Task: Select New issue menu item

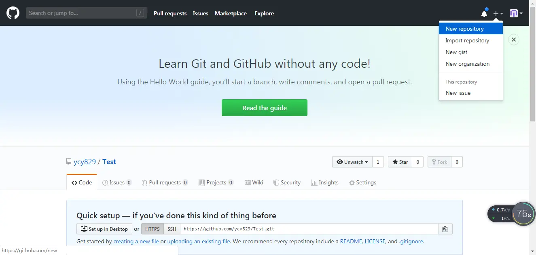Action: pos(471,93)
